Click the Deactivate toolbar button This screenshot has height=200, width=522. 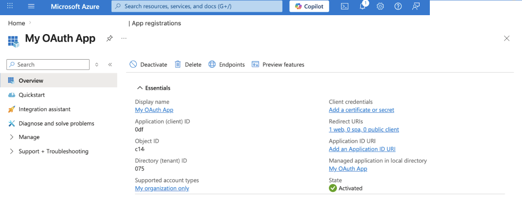149,64
